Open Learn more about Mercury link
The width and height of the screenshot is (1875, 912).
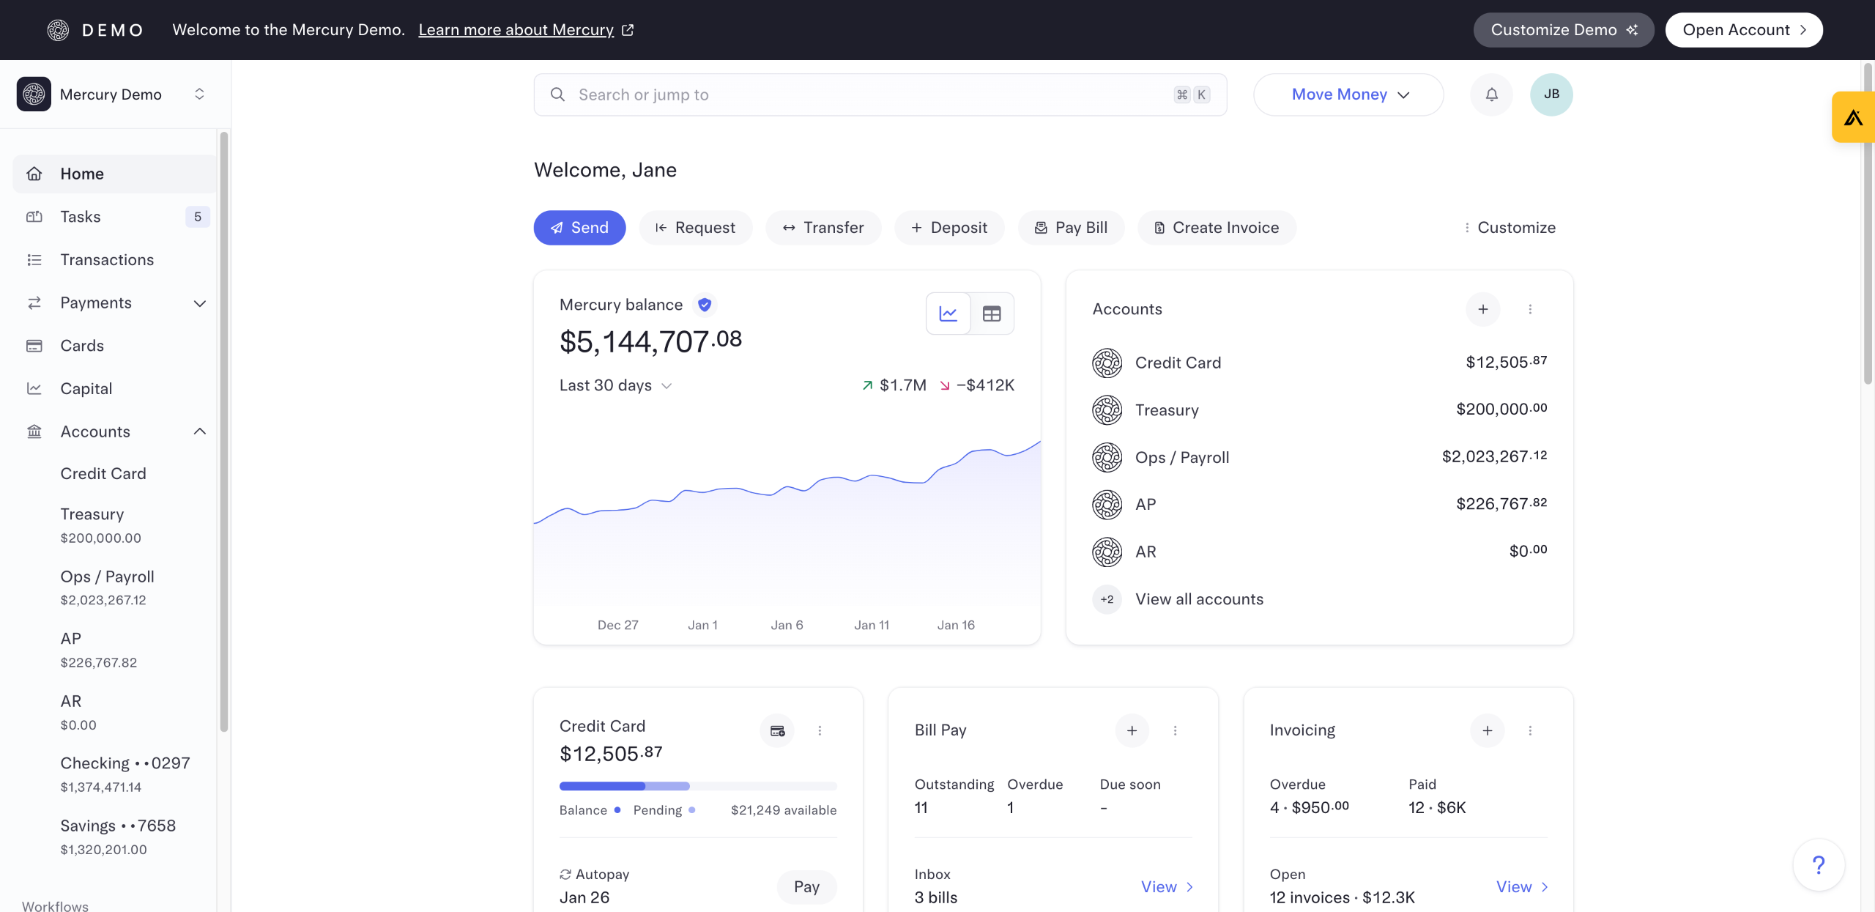click(516, 30)
